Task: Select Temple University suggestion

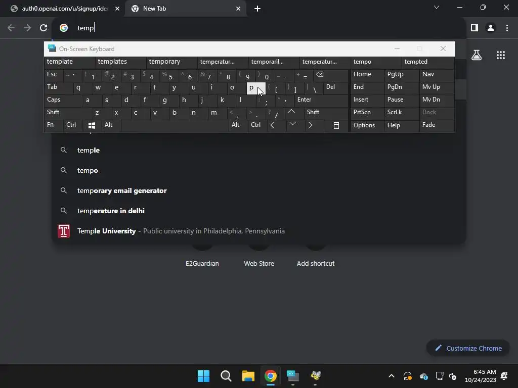Action: [x=258, y=231]
